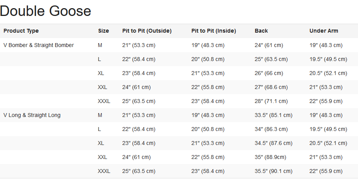Select the V Long & Straight Long cell
The image size is (358, 185).
coord(32,115)
